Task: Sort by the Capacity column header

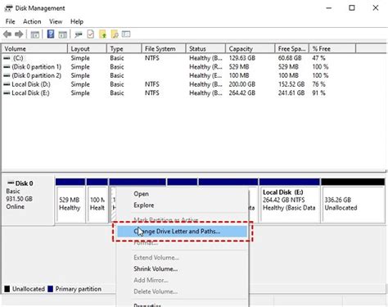Action: [x=250, y=49]
